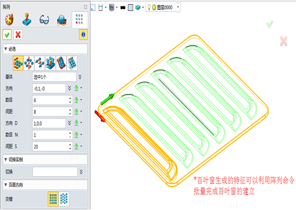This screenshot has width=296, height=210.
Task: Click the green pick icon beside 方向 D
Action: 76,123
